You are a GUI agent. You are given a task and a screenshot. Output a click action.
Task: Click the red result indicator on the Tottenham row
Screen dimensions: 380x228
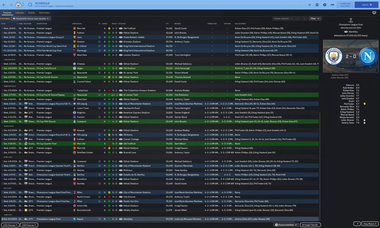[x=109, y=91]
